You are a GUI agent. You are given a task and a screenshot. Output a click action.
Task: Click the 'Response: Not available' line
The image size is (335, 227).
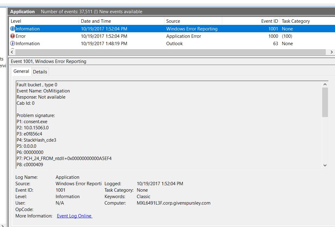tap(41, 97)
